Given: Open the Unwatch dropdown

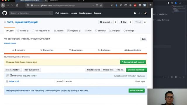Looking at the screenshot, I should pyautogui.click(x=106, y=22).
